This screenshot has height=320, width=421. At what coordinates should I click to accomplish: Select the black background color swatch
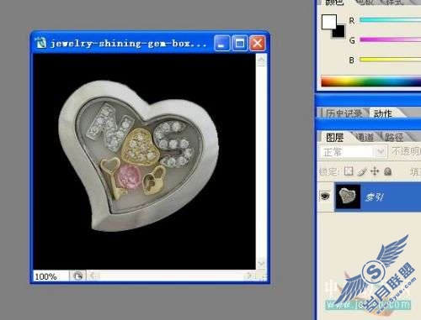[339, 32]
